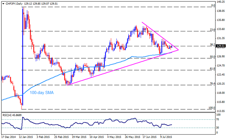This screenshot has height=140, width=227.
Task: Click the 61.8 Fibonacci level label
Action: pos(213,69)
